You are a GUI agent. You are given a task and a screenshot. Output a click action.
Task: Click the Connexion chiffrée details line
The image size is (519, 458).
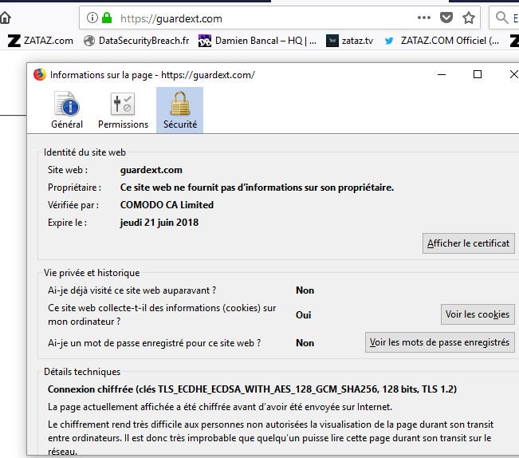tap(252, 389)
